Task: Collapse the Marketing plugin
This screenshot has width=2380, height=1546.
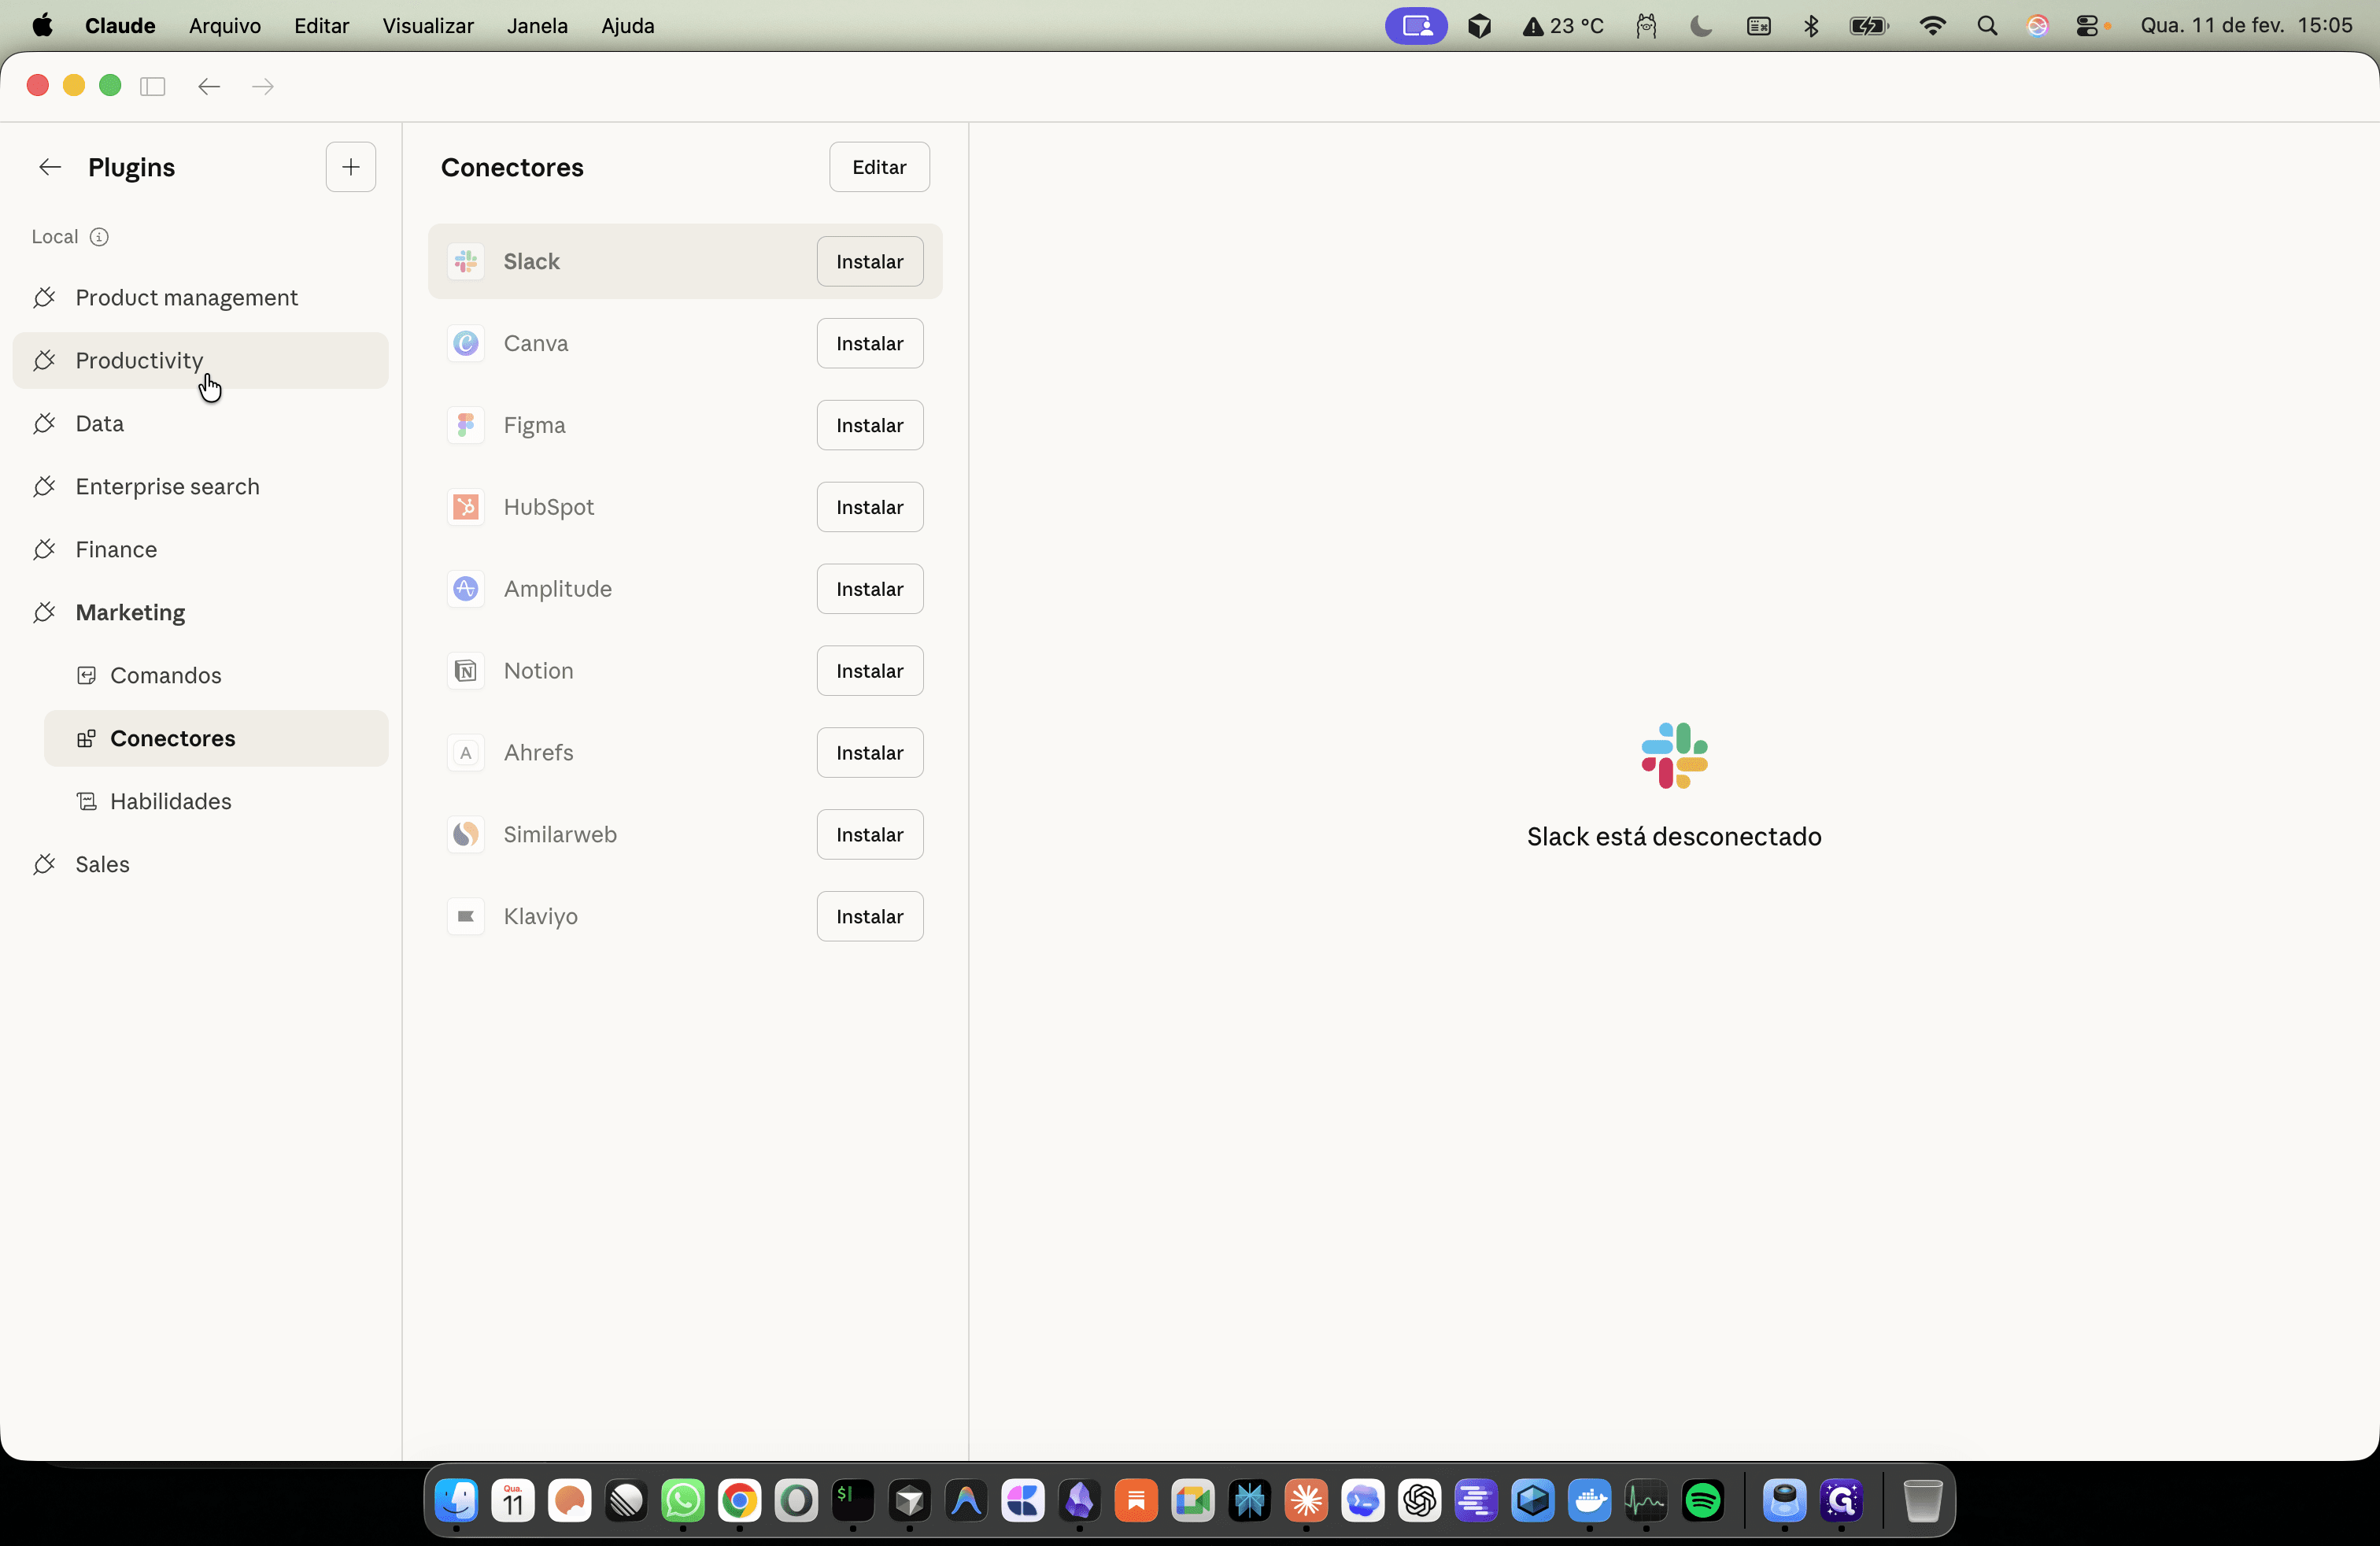Action: coord(200,613)
